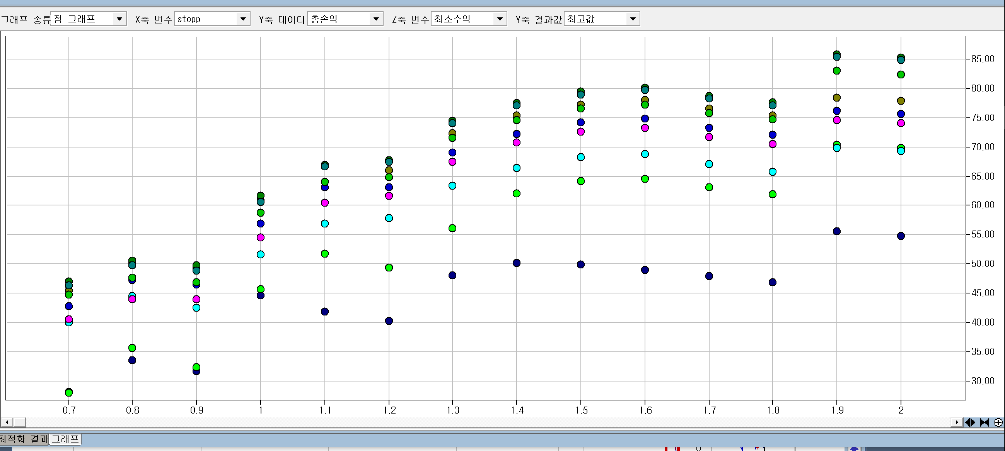
Task: Click the circled plus zoom icon
Action: [998, 422]
